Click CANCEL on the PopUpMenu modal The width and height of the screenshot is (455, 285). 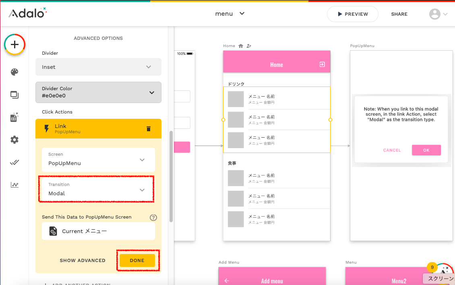[392, 150]
